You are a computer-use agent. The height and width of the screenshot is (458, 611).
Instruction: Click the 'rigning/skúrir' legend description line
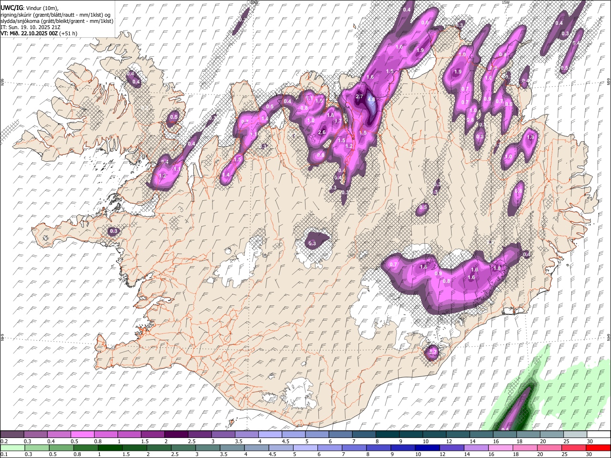pyautogui.click(x=55, y=14)
